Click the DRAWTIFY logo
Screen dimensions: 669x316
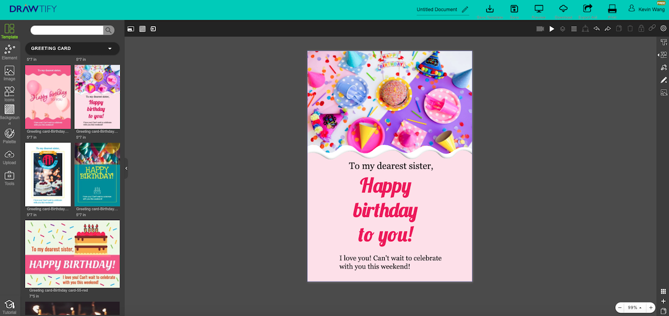(33, 9)
